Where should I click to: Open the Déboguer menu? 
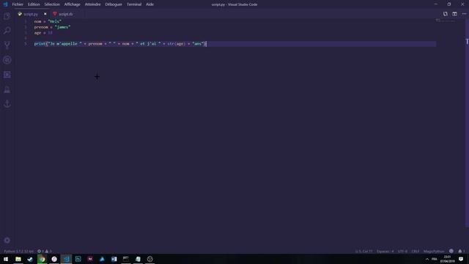114,4
